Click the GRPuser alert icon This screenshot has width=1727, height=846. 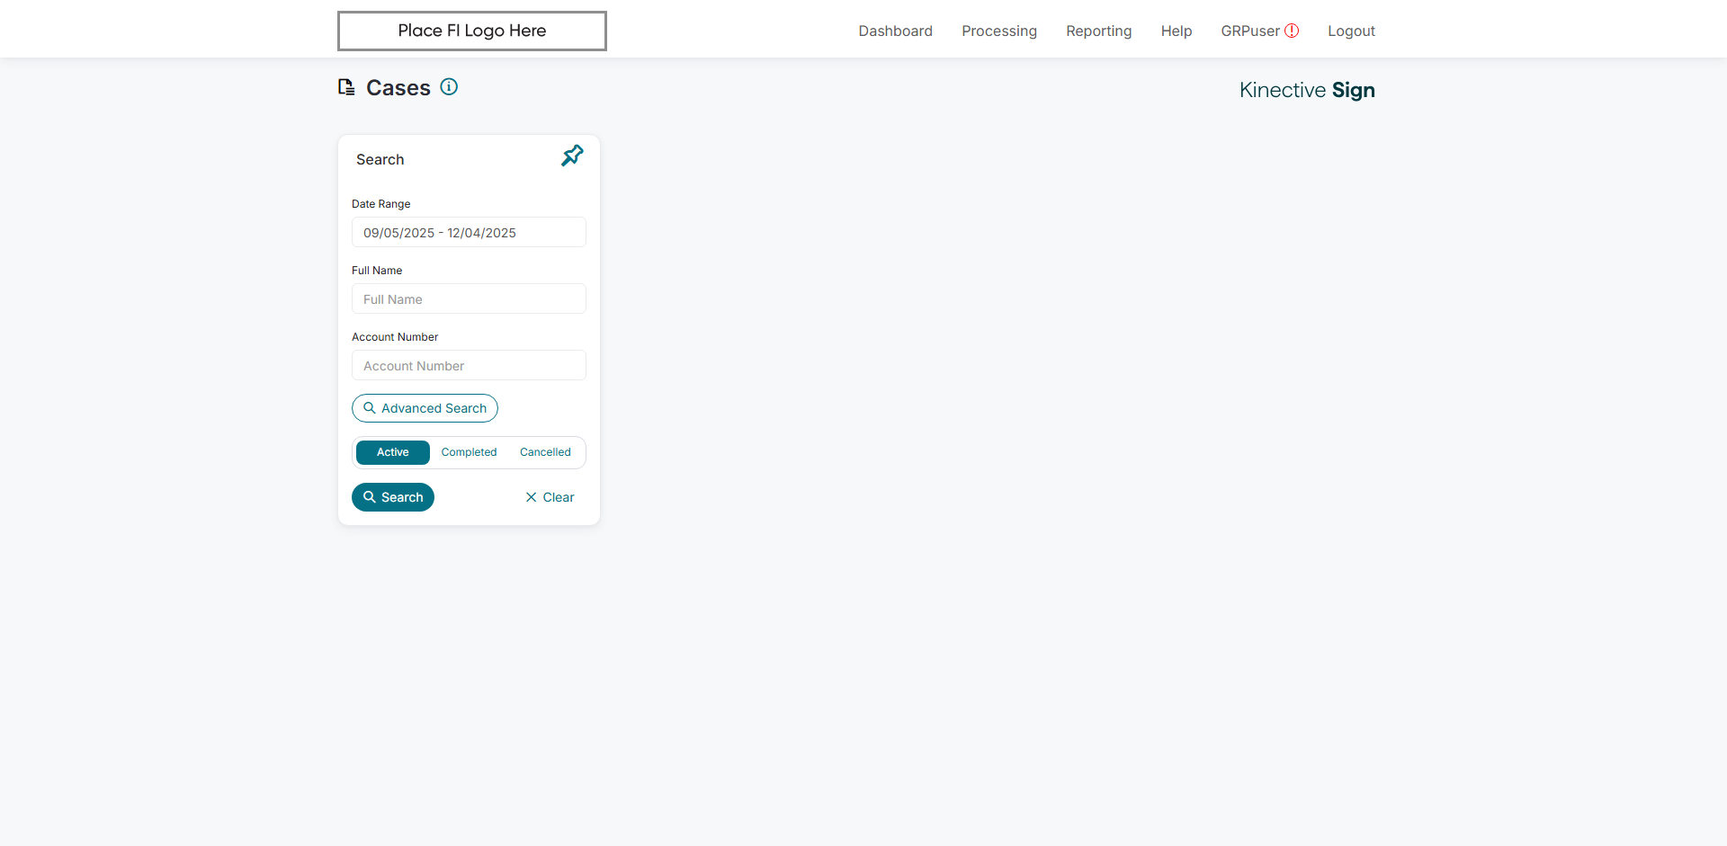tap(1292, 31)
